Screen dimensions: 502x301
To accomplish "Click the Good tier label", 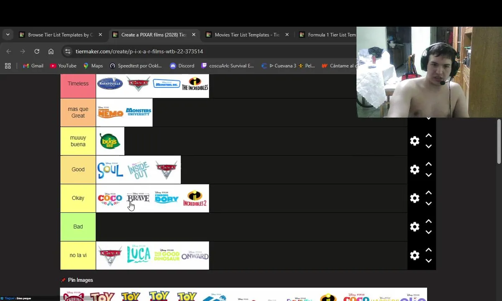I will (x=78, y=169).
